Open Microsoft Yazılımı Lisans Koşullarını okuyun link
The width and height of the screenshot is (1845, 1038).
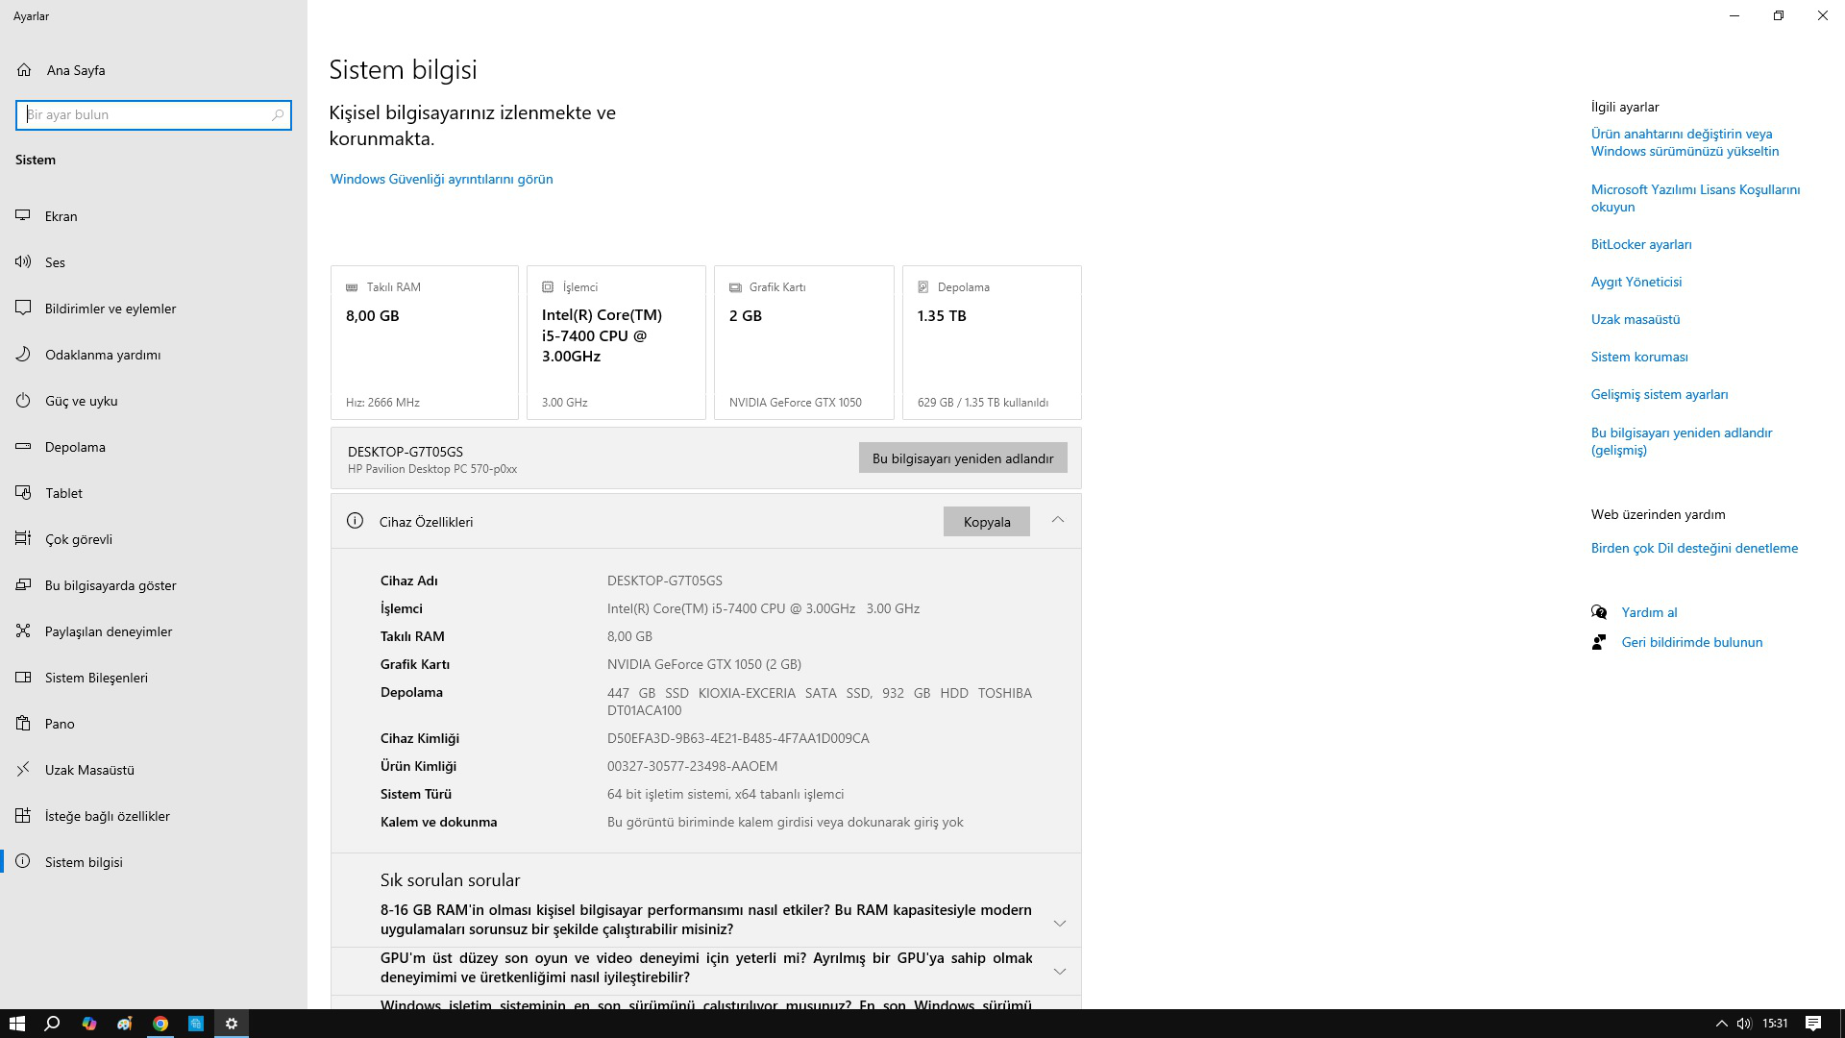click(1695, 198)
